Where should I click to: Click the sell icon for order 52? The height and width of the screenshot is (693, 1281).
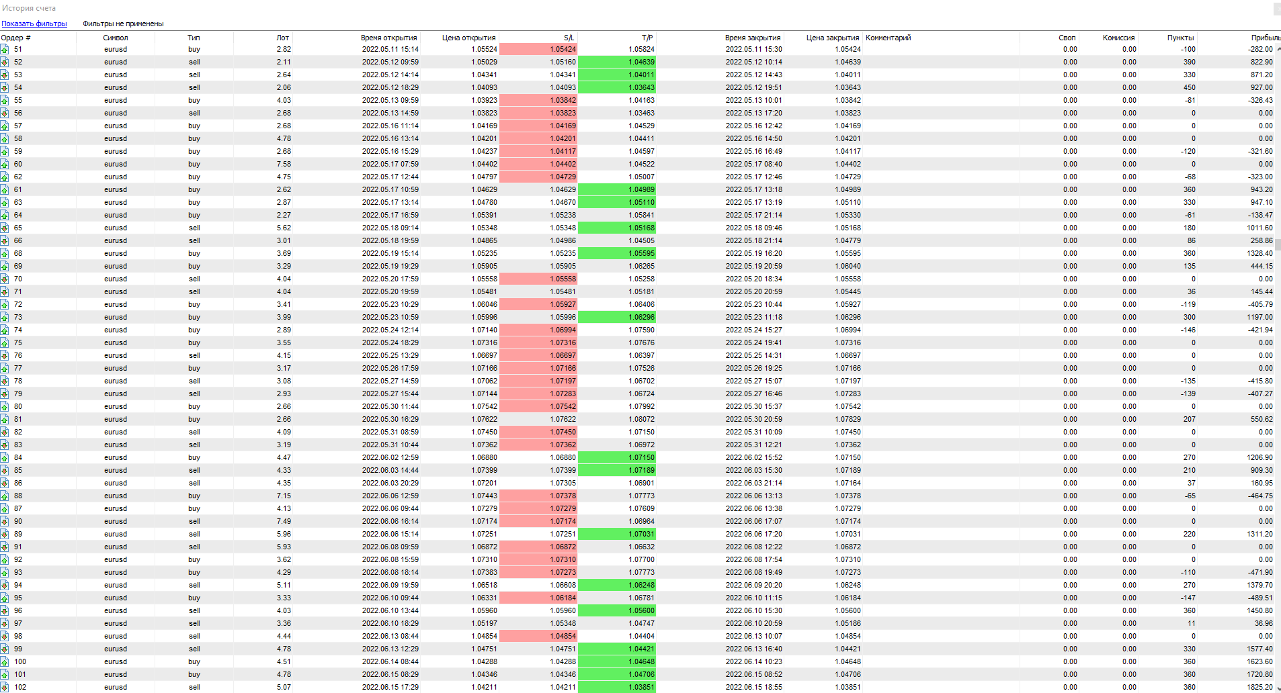(x=5, y=62)
